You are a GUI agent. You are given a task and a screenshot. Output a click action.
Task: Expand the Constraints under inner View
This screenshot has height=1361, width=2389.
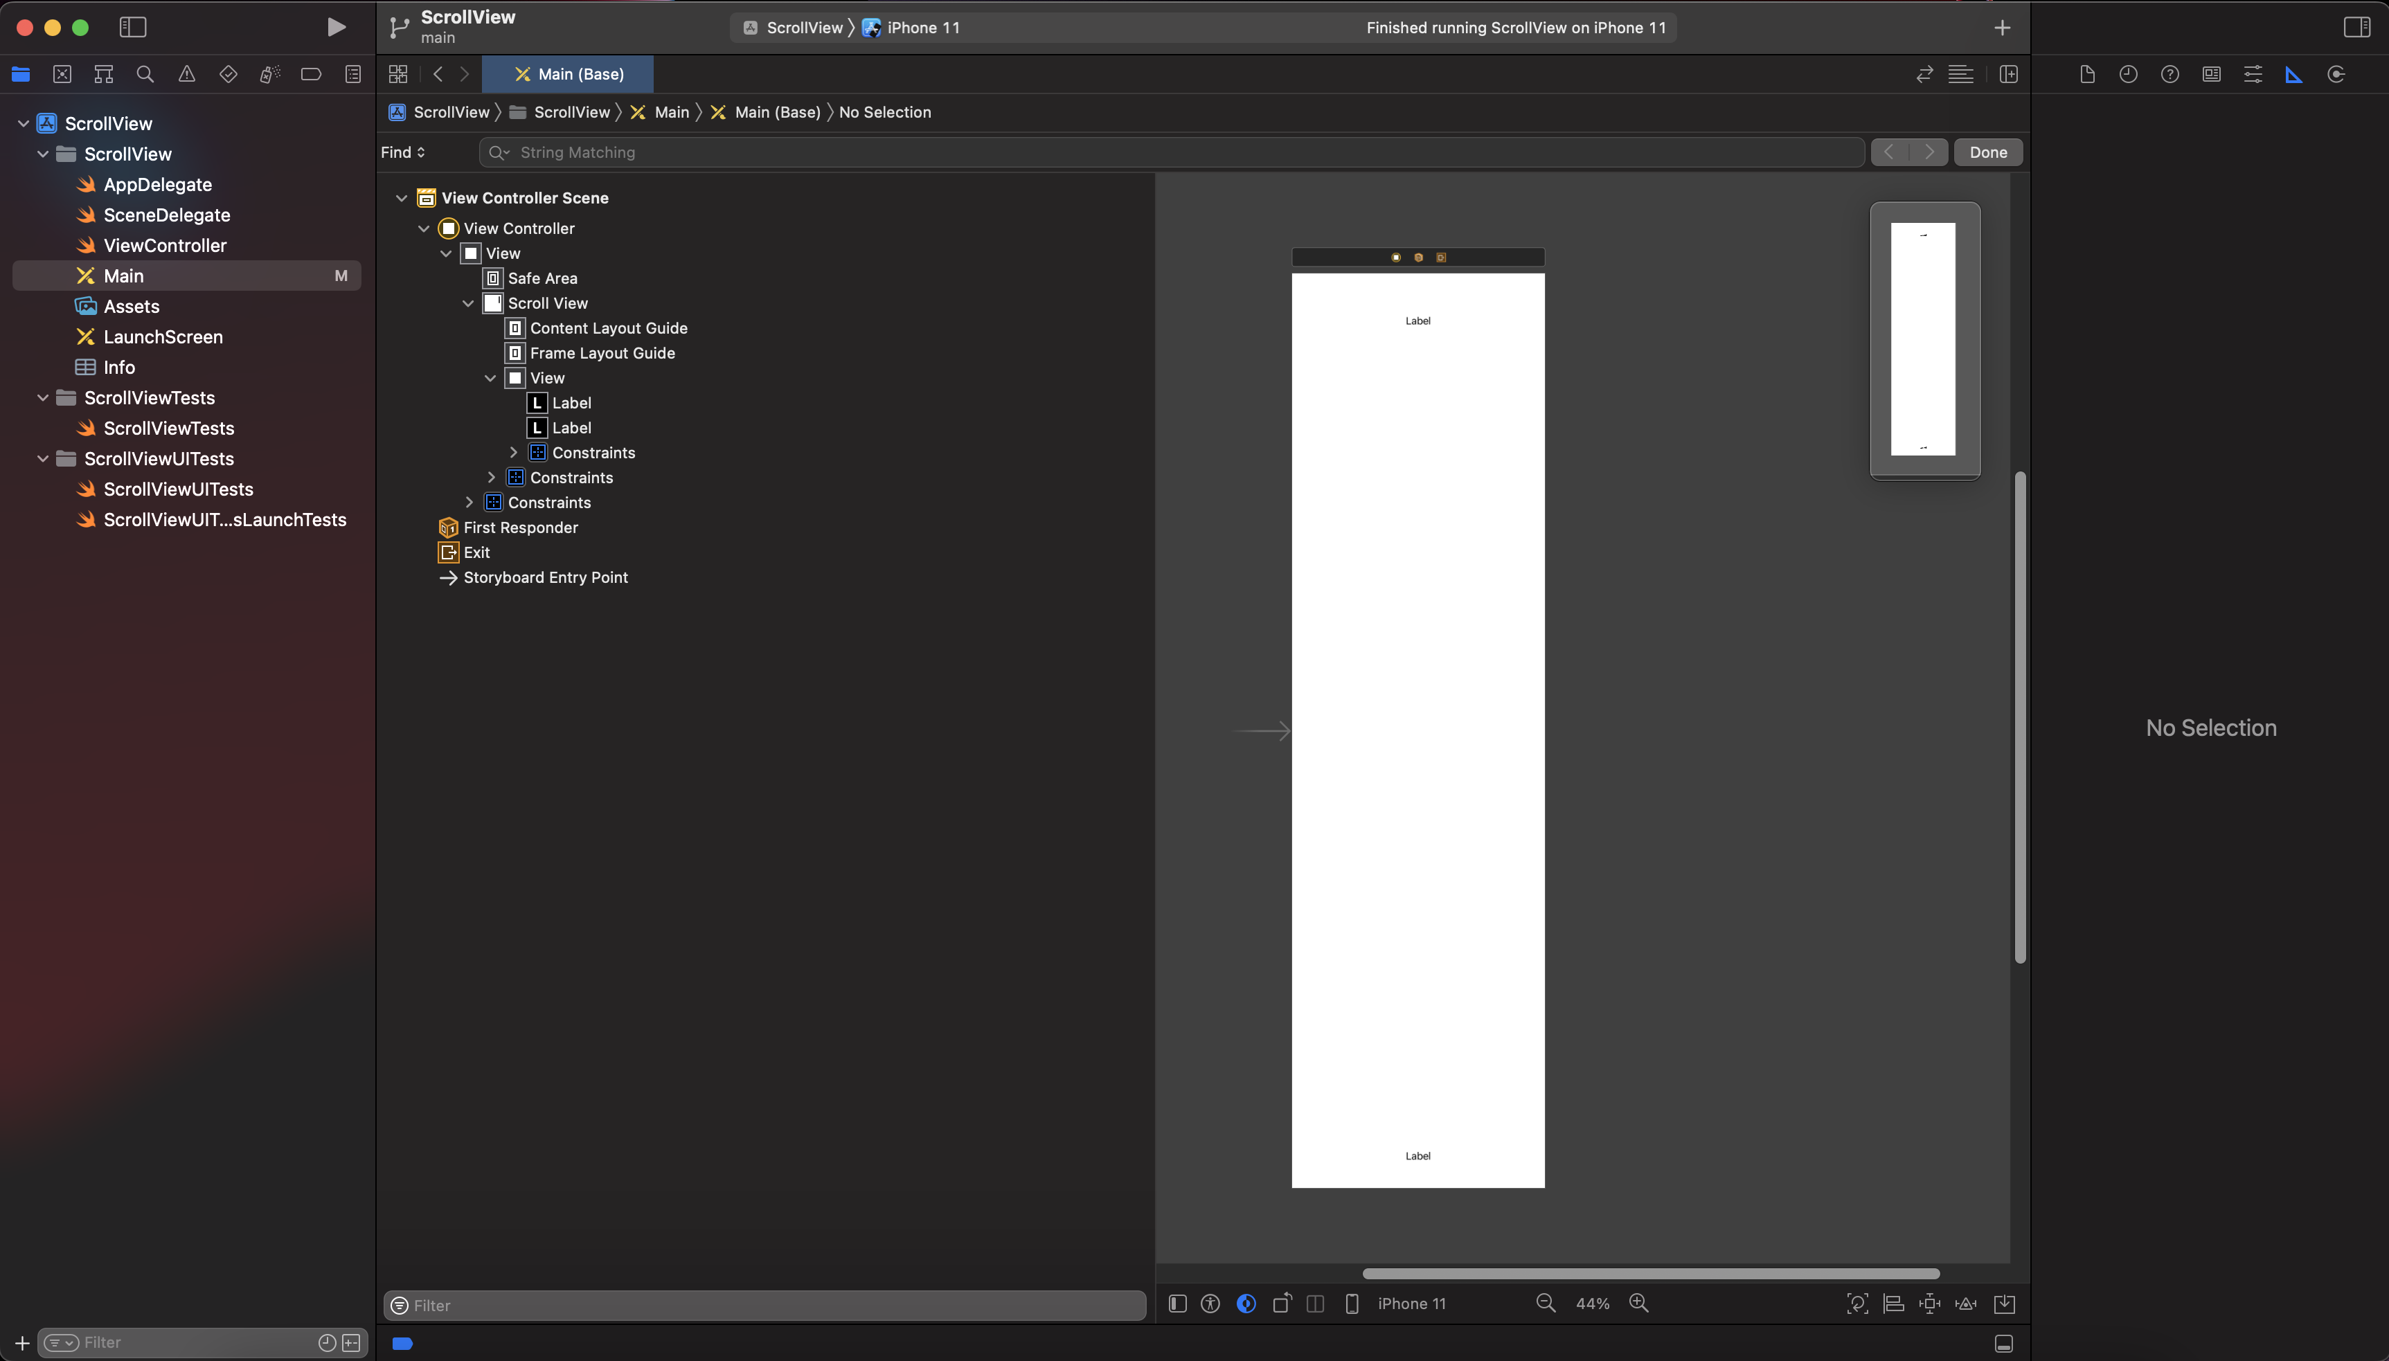click(x=513, y=453)
